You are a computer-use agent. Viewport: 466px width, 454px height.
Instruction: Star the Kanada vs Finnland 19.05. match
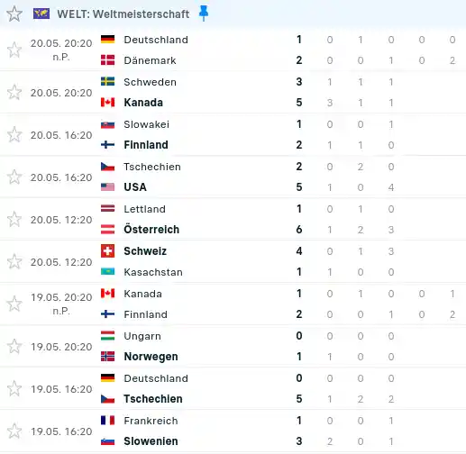[x=14, y=304]
